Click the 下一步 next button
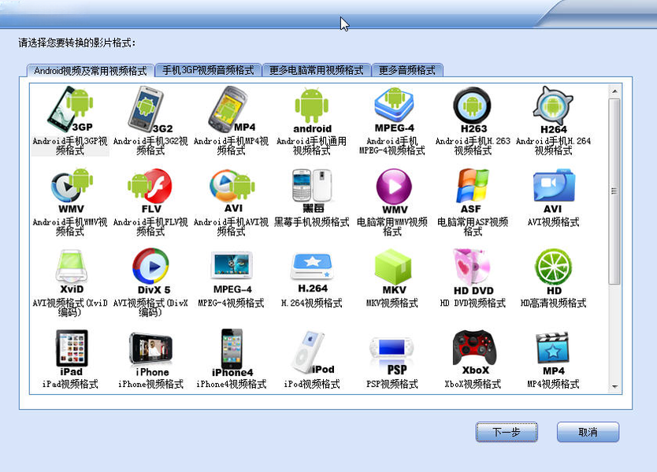This screenshot has width=657, height=472. (x=507, y=432)
